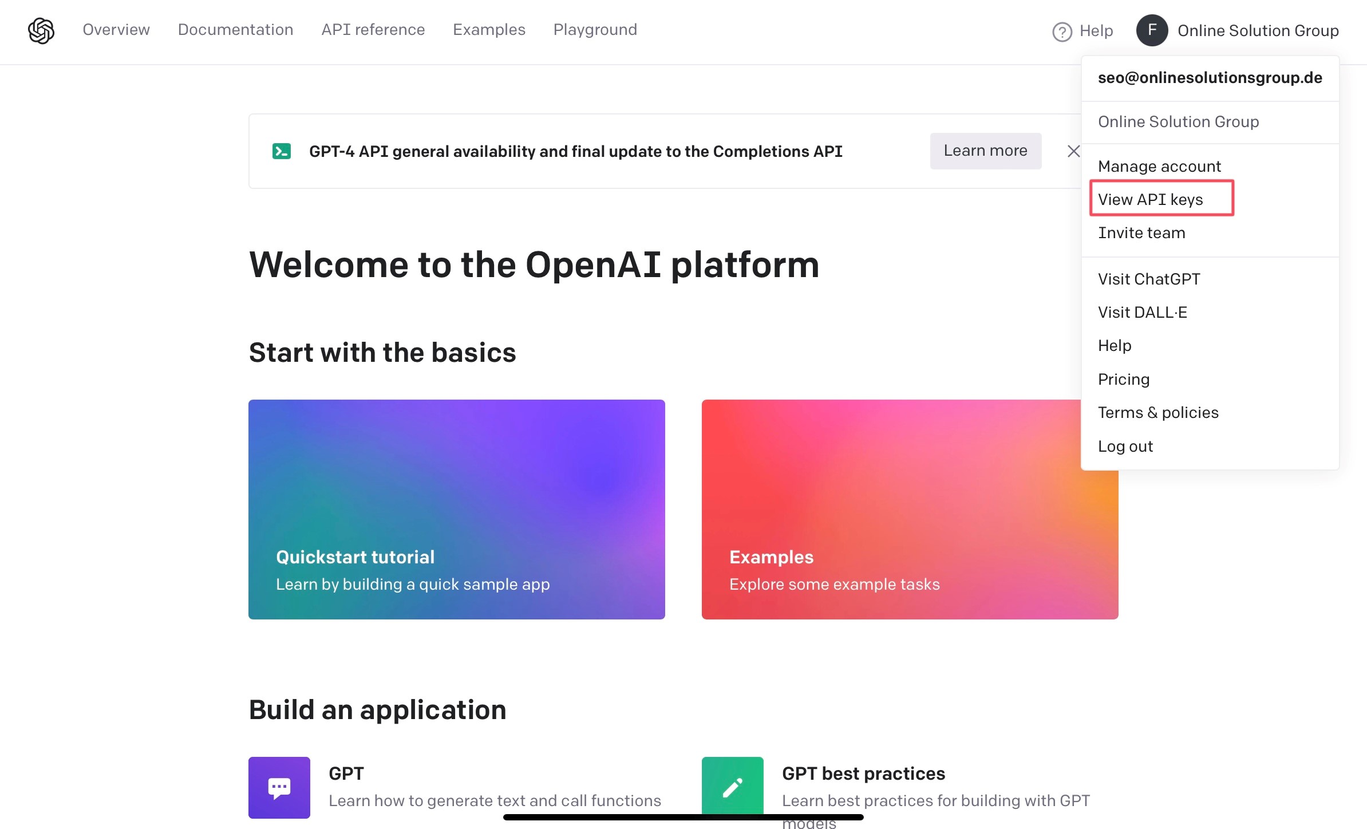
Task: Click the user avatar icon F
Action: 1152,30
